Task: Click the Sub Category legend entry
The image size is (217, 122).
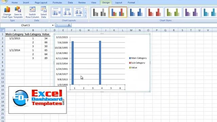Action: coord(137,63)
